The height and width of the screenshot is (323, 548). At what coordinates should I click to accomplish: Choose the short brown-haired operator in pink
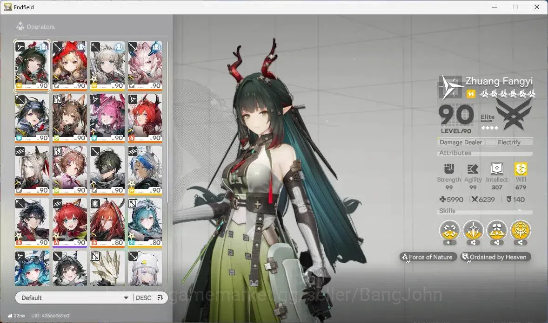tap(70, 171)
